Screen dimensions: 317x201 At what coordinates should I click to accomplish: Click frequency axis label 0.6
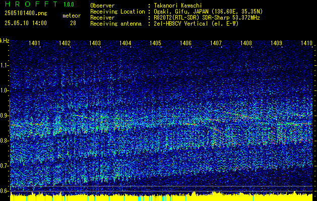[x=4, y=191]
